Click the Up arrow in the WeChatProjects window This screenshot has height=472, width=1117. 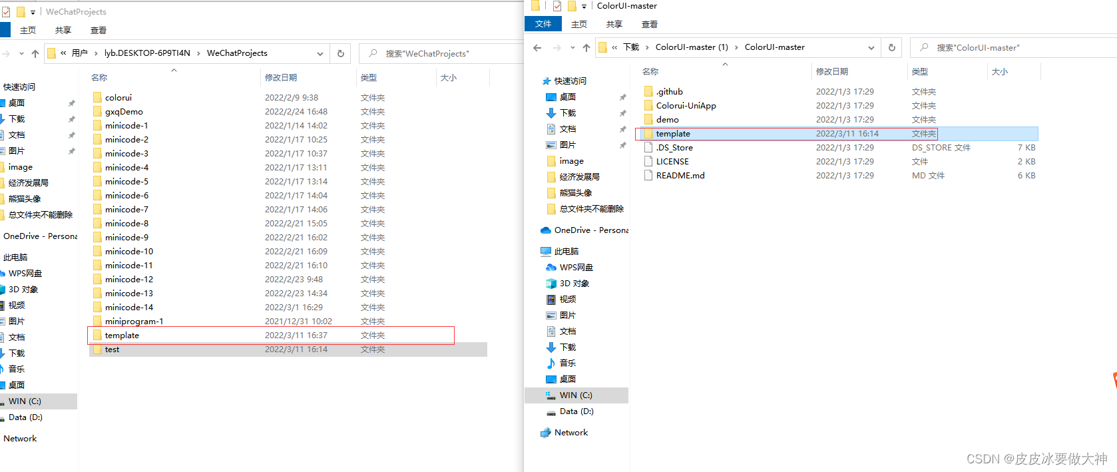pos(35,53)
